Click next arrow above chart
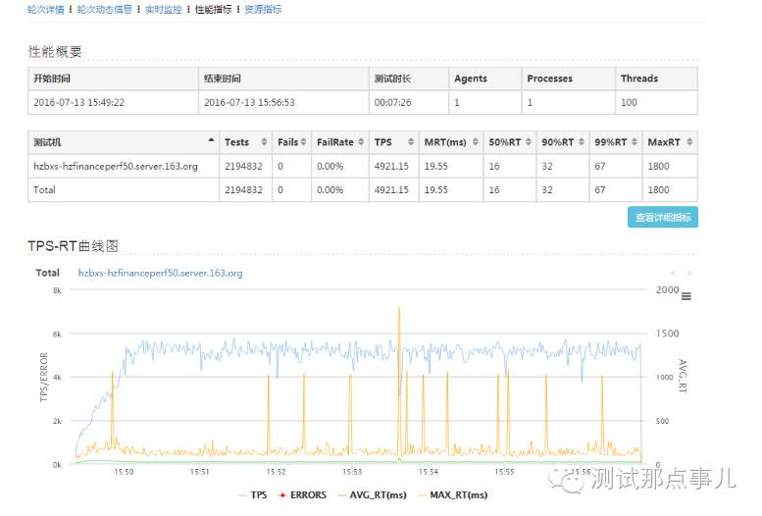The width and height of the screenshot is (762, 516). click(x=689, y=273)
